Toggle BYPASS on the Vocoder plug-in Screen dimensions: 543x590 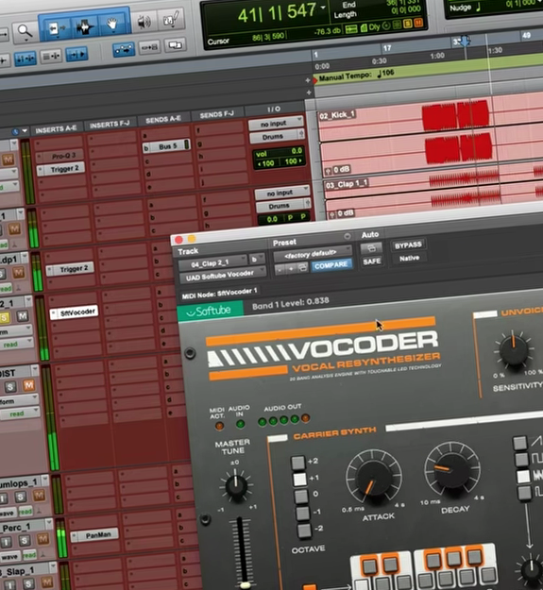[x=408, y=245]
